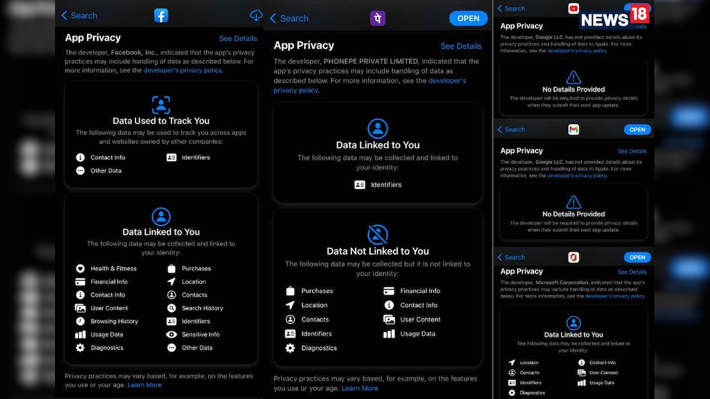The image size is (710, 399).
Task: Tap the Purchases bag icon under PhonePe
Action: [290, 290]
